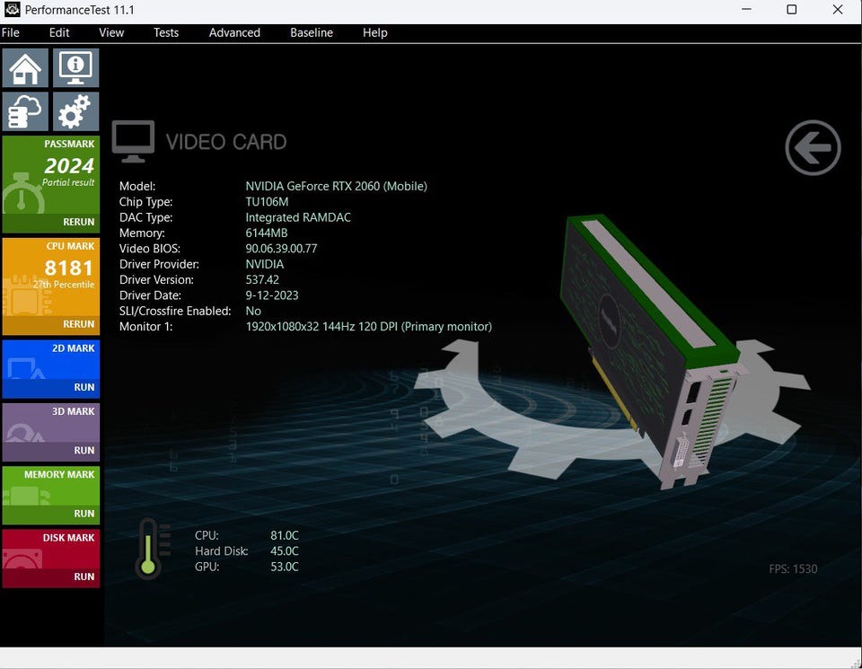This screenshot has height=669, width=862.
Task: Open the Advanced menu
Action: [234, 32]
